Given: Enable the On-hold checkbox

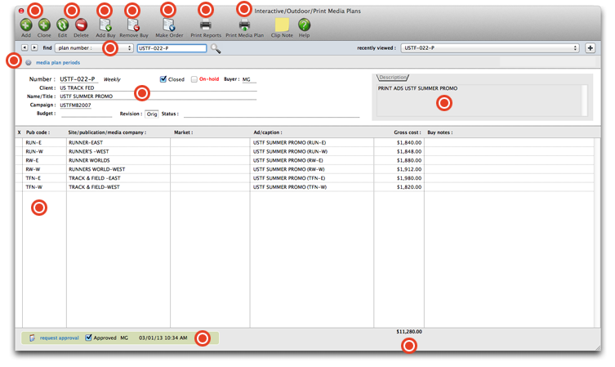Looking at the screenshot, I should tap(194, 79).
